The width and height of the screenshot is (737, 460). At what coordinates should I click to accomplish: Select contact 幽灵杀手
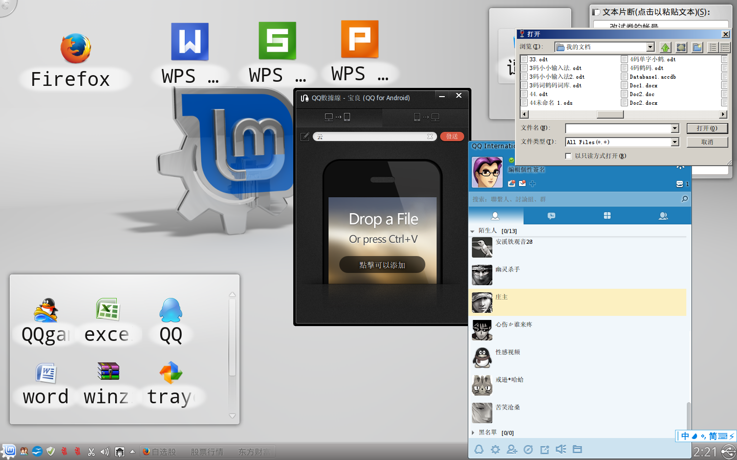tap(577, 275)
